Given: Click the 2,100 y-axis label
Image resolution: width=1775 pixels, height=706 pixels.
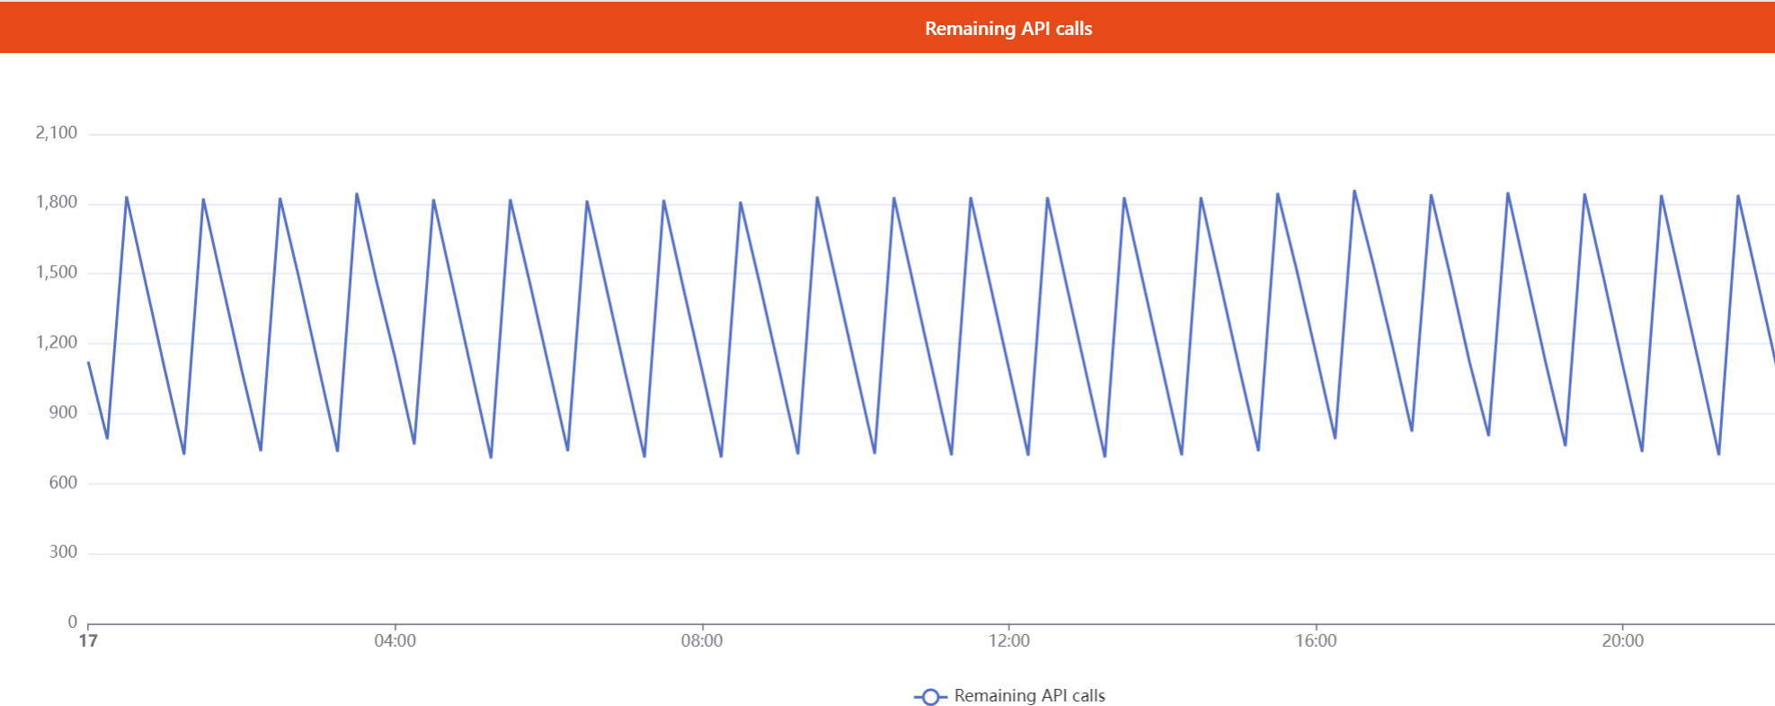Looking at the screenshot, I should point(57,133).
